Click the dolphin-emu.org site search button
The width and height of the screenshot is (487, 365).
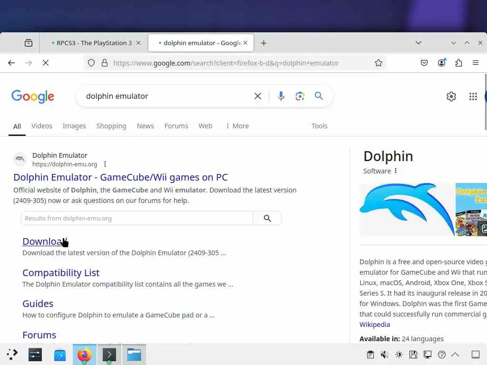[267, 218]
